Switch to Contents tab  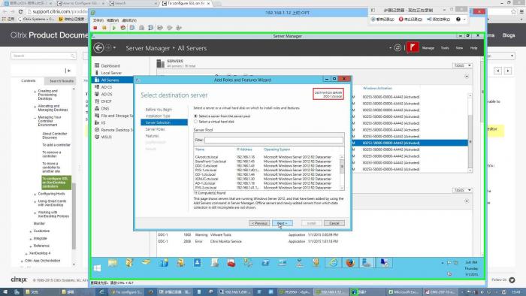click(x=29, y=81)
